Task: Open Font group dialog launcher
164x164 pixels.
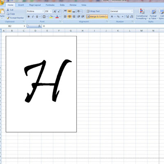Action: point(60,21)
